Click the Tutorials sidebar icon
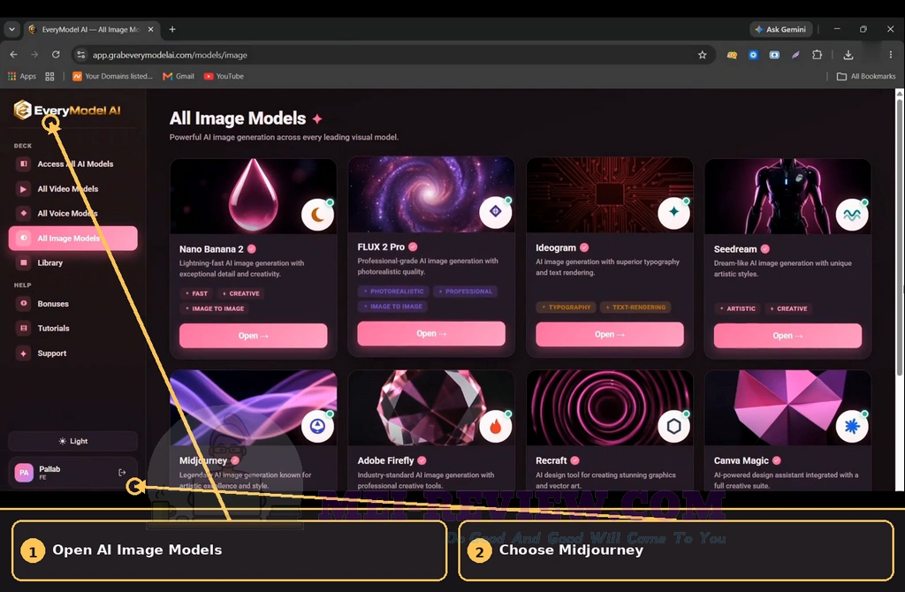Image resolution: width=905 pixels, height=592 pixels. tap(24, 329)
